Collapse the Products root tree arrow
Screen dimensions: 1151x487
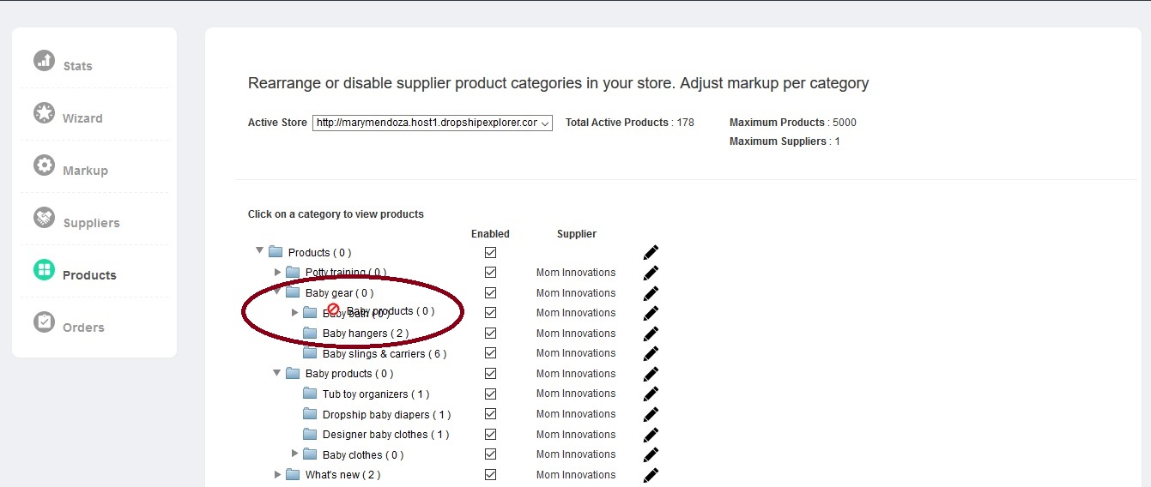(259, 250)
